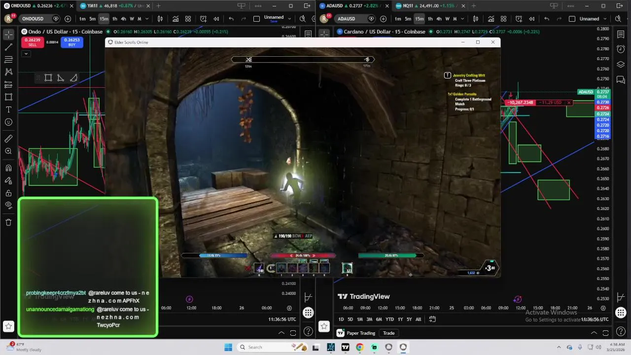
Task: Select the ADAUSD tab
Action: (354, 6)
